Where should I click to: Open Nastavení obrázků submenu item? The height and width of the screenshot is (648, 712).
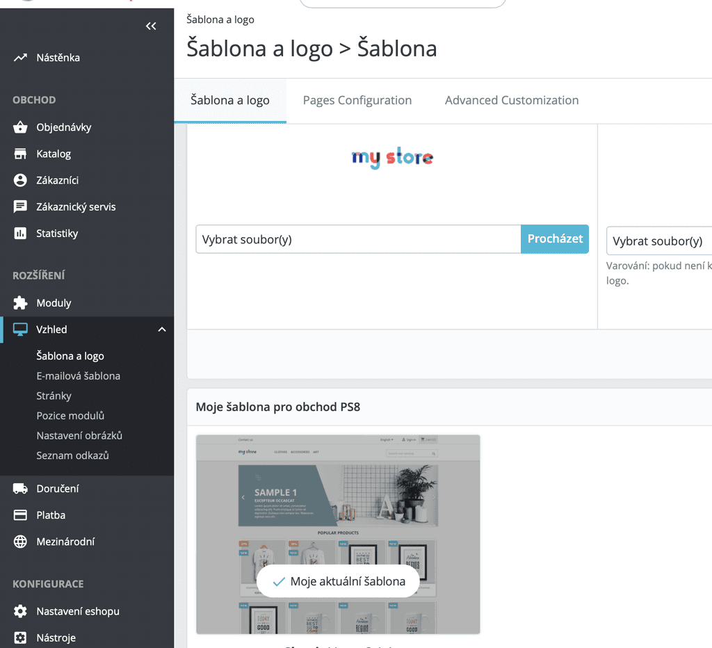coord(79,436)
